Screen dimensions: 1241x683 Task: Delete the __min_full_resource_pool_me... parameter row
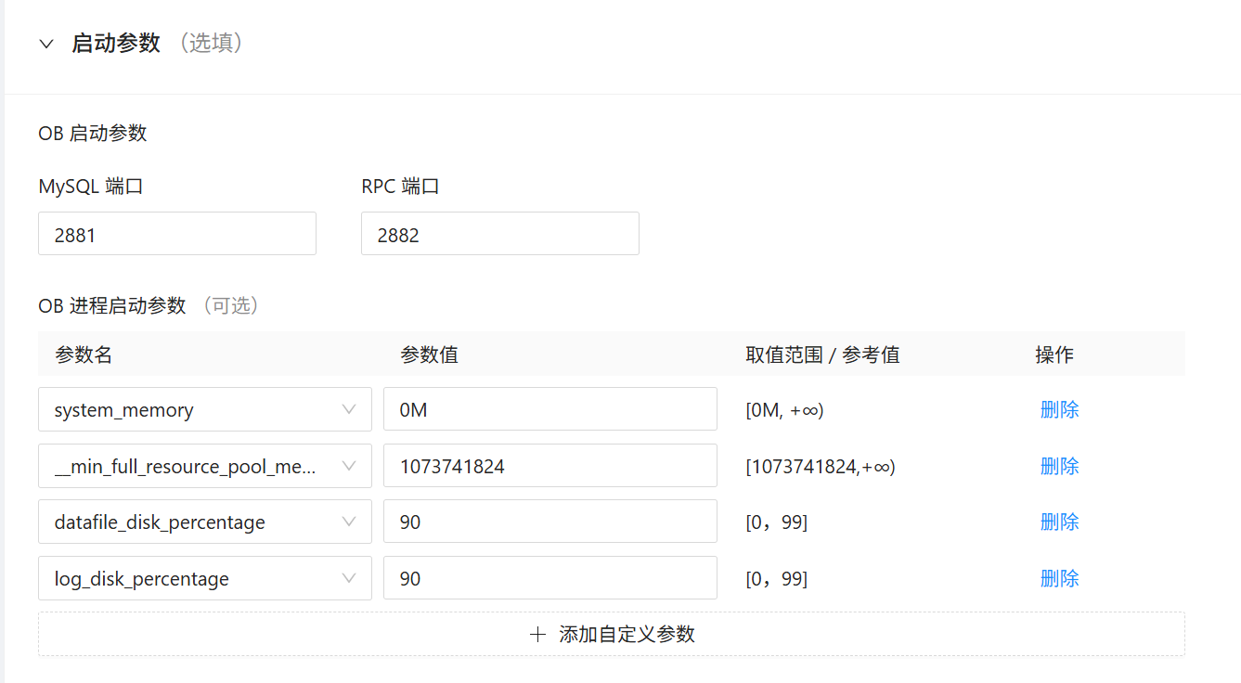point(1059,466)
